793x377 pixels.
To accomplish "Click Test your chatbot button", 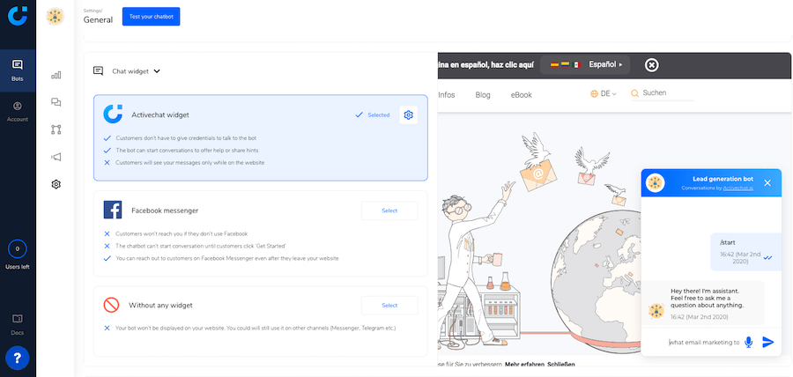I will tap(152, 17).
